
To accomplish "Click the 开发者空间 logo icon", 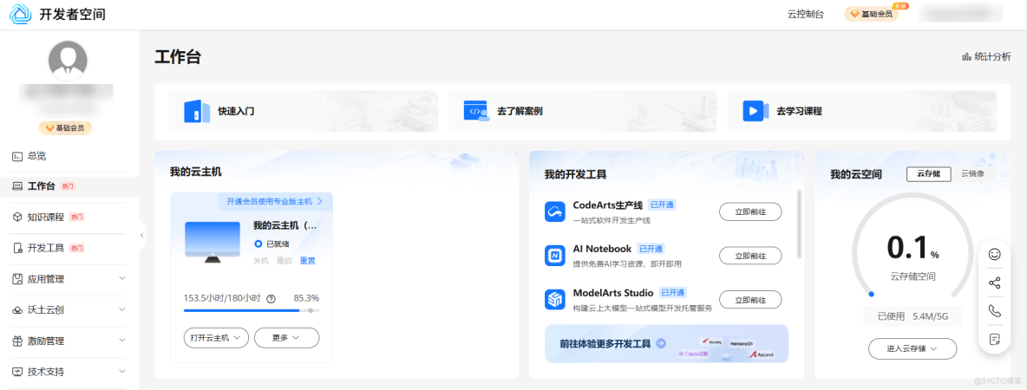I will click(x=20, y=14).
